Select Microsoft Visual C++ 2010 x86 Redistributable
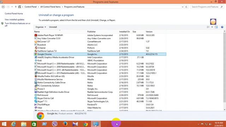The height and width of the screenshot is (127, 226). pyautogui.click(x=100, y=70)
